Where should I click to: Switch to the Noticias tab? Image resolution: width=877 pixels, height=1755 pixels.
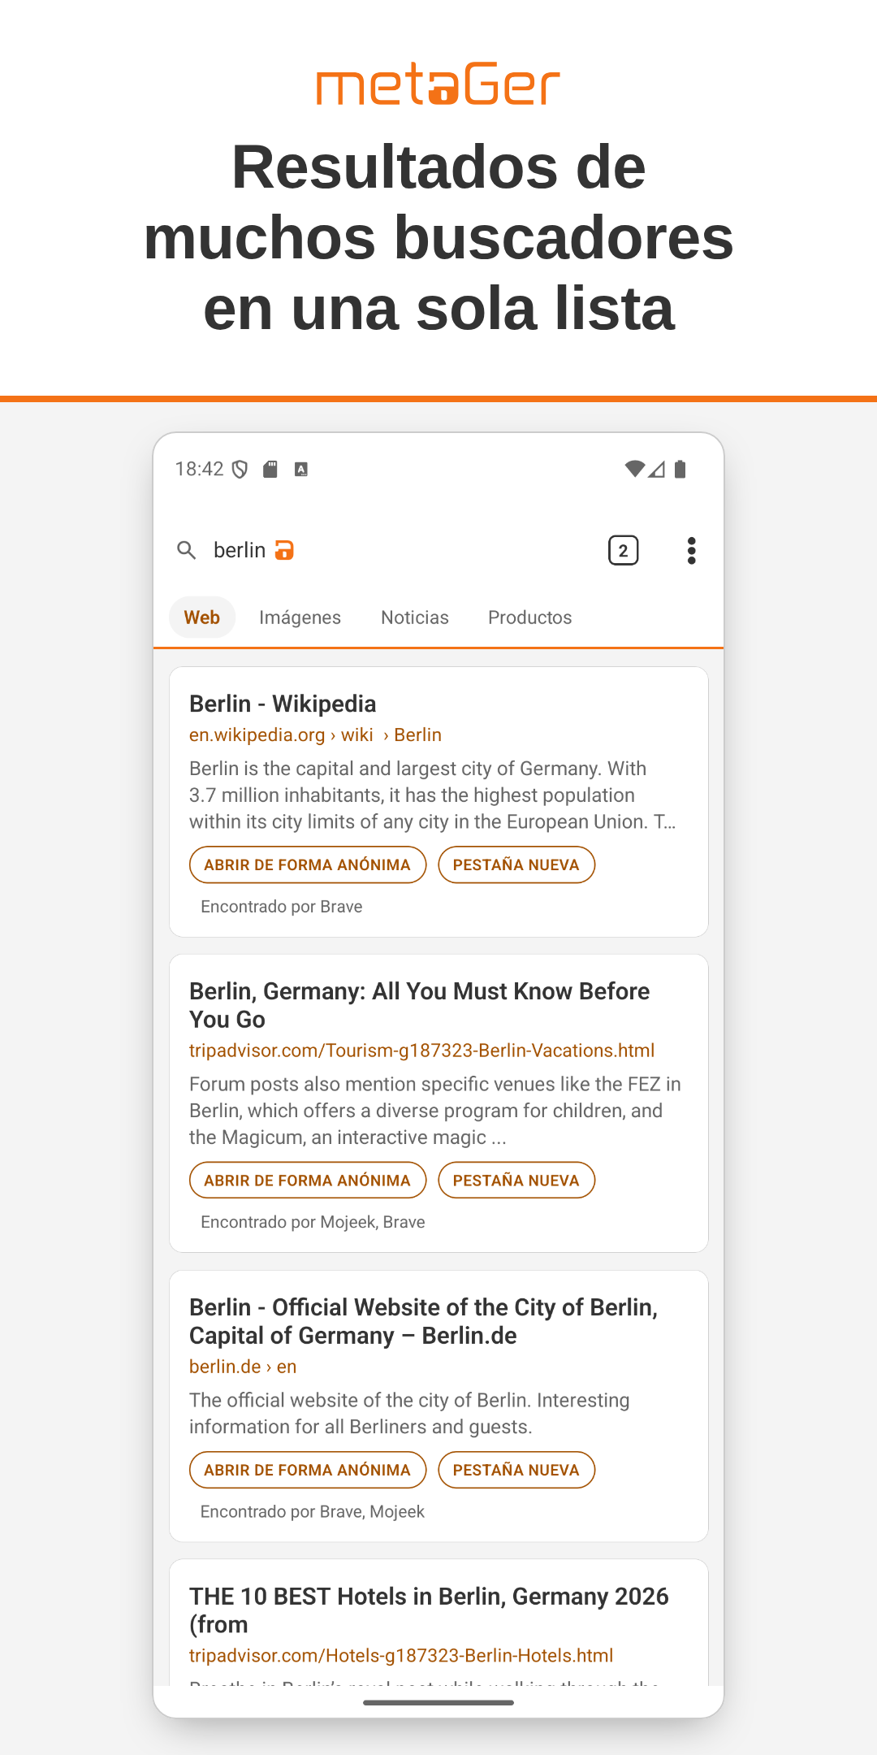(x=415, y=617)
